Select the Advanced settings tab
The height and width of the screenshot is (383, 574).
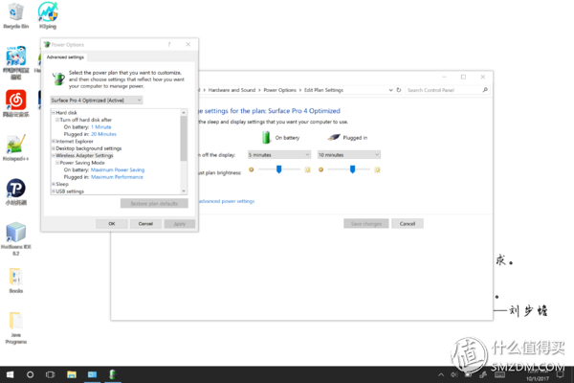[65, 57]
